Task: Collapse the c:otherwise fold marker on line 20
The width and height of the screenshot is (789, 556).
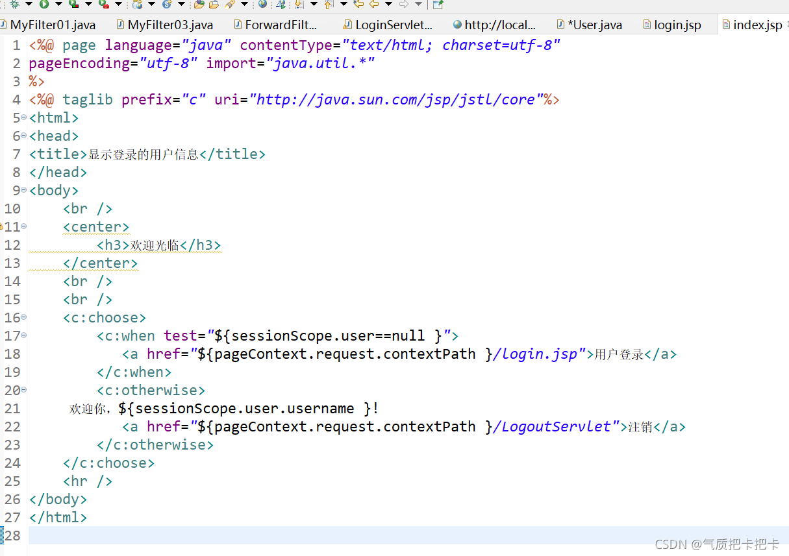Action: pos(24,390)
